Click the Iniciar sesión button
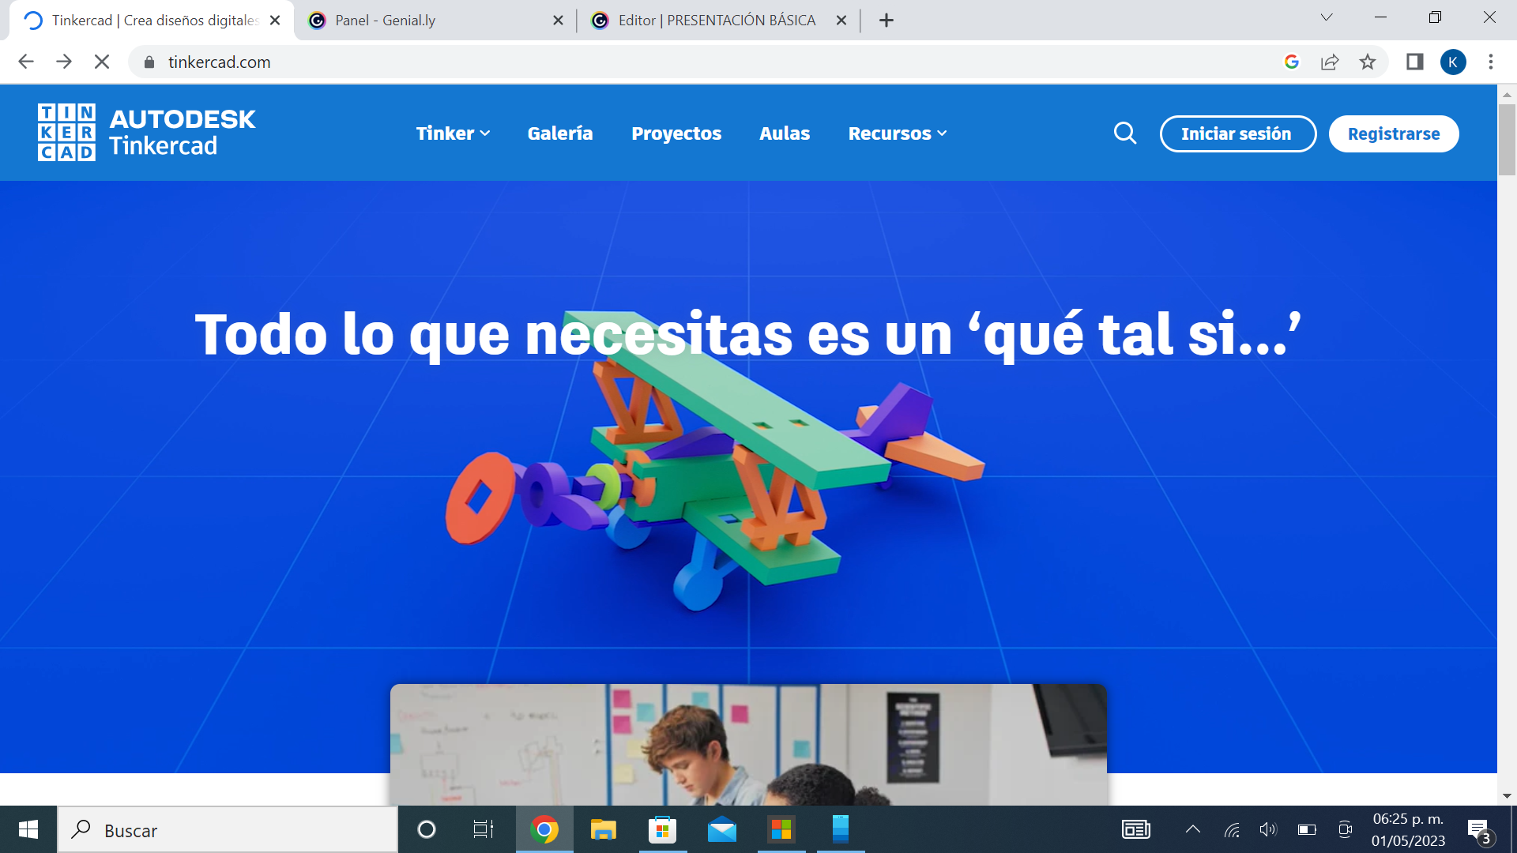The width and height of the screenshot is (1517, 853). click(1237, 133)
